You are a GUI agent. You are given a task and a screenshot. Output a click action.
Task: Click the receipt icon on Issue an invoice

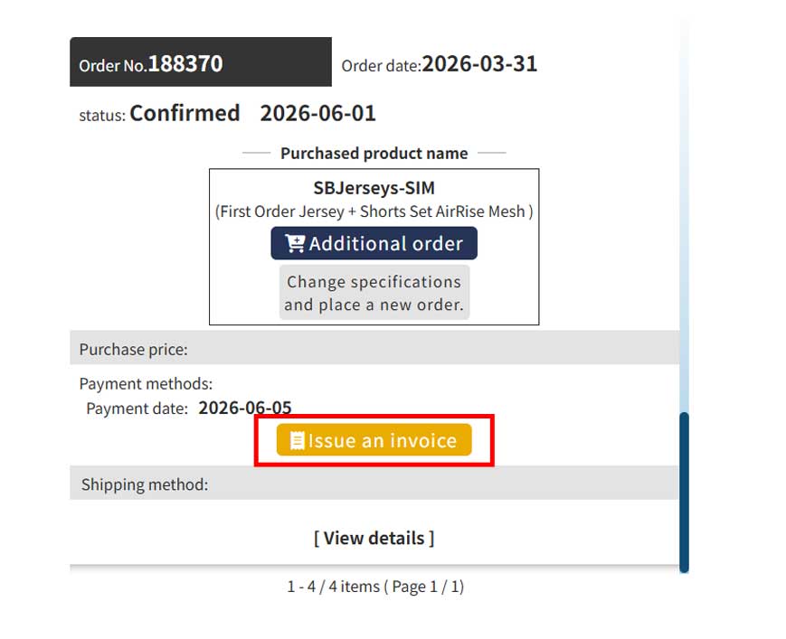coord(297,441)
